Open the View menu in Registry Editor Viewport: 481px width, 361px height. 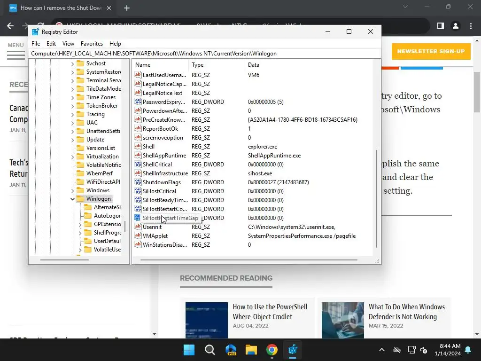[68, 44]
